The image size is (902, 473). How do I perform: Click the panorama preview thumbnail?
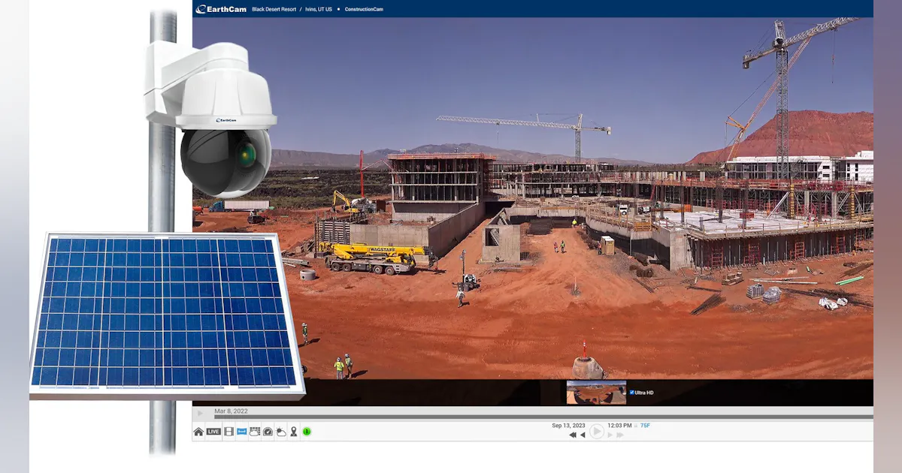click(x=596, y=393)
